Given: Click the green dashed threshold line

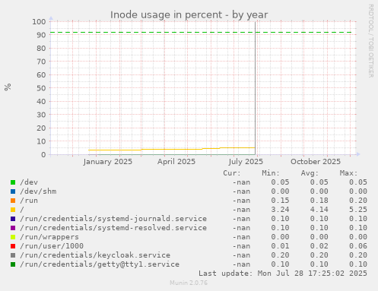Looking at the screenshot, I should pos(201,33).
